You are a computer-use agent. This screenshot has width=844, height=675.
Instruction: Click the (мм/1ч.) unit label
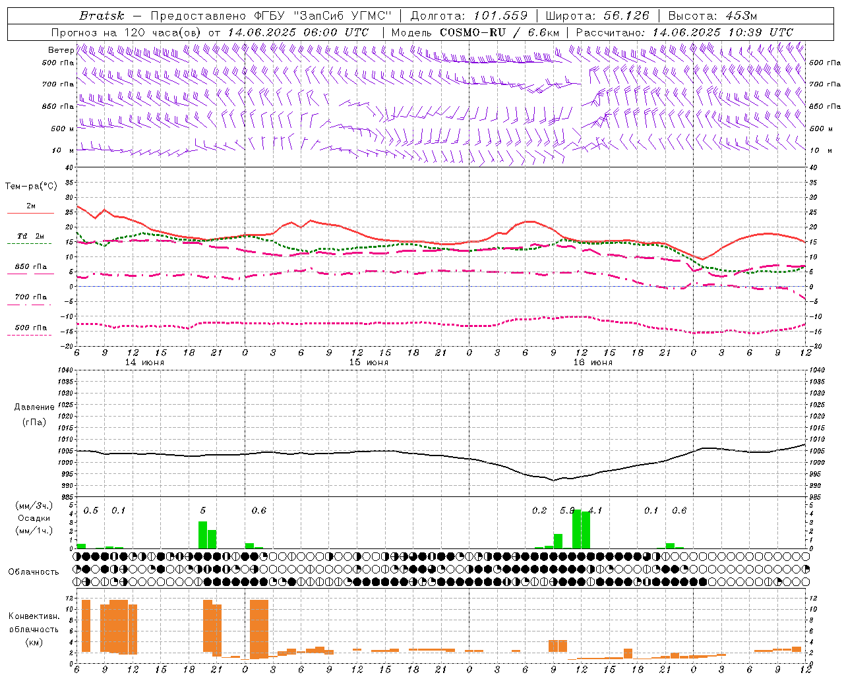(34, 531)
